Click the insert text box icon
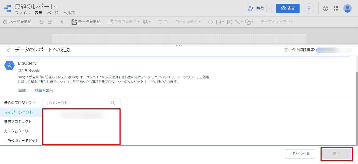Viewport: 358px width, 164px height. tap(229, 22)
